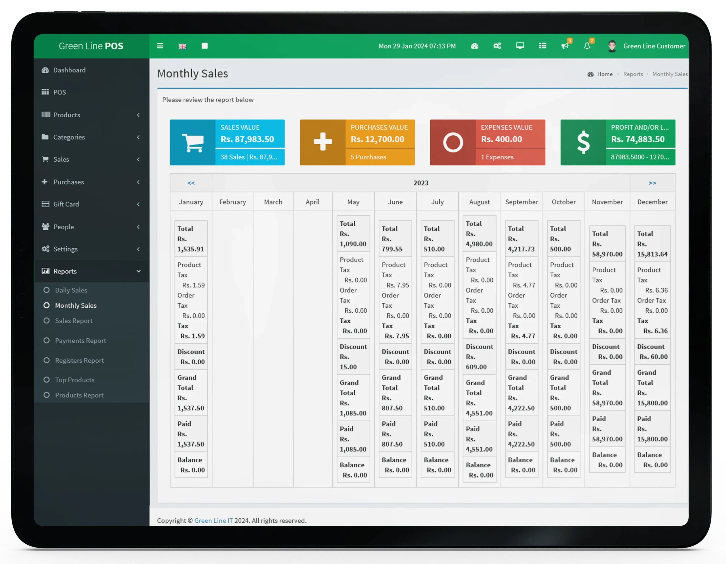Viewport: 726px width, 564px height.
Task: Click the shopping cart Sales Value icon
Action: click(191, 141)
